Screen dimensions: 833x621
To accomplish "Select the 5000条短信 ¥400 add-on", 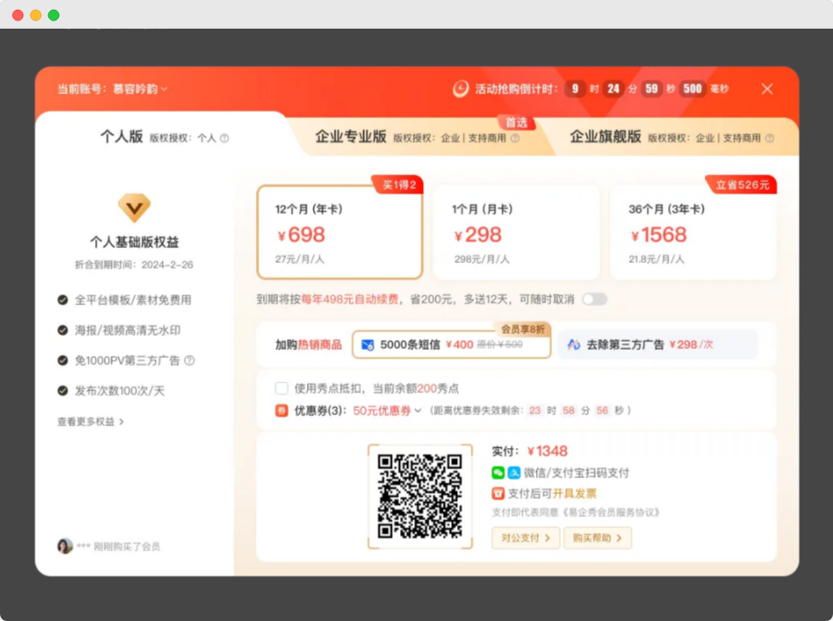I will click(x=451, y=345).
